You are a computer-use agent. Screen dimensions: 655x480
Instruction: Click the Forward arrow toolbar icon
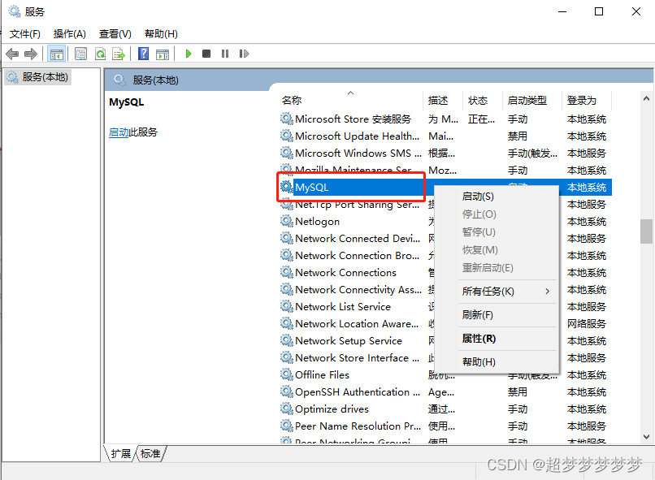[31, 54]
